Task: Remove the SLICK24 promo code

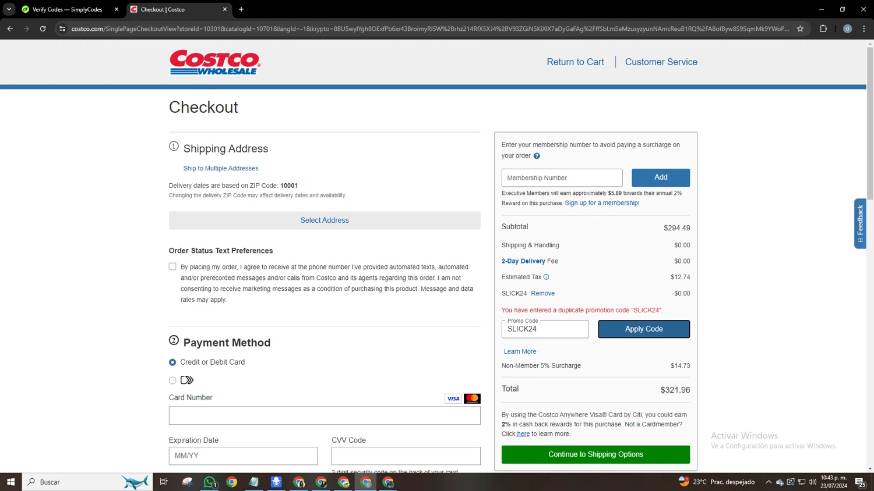Action: pos(542,293)
